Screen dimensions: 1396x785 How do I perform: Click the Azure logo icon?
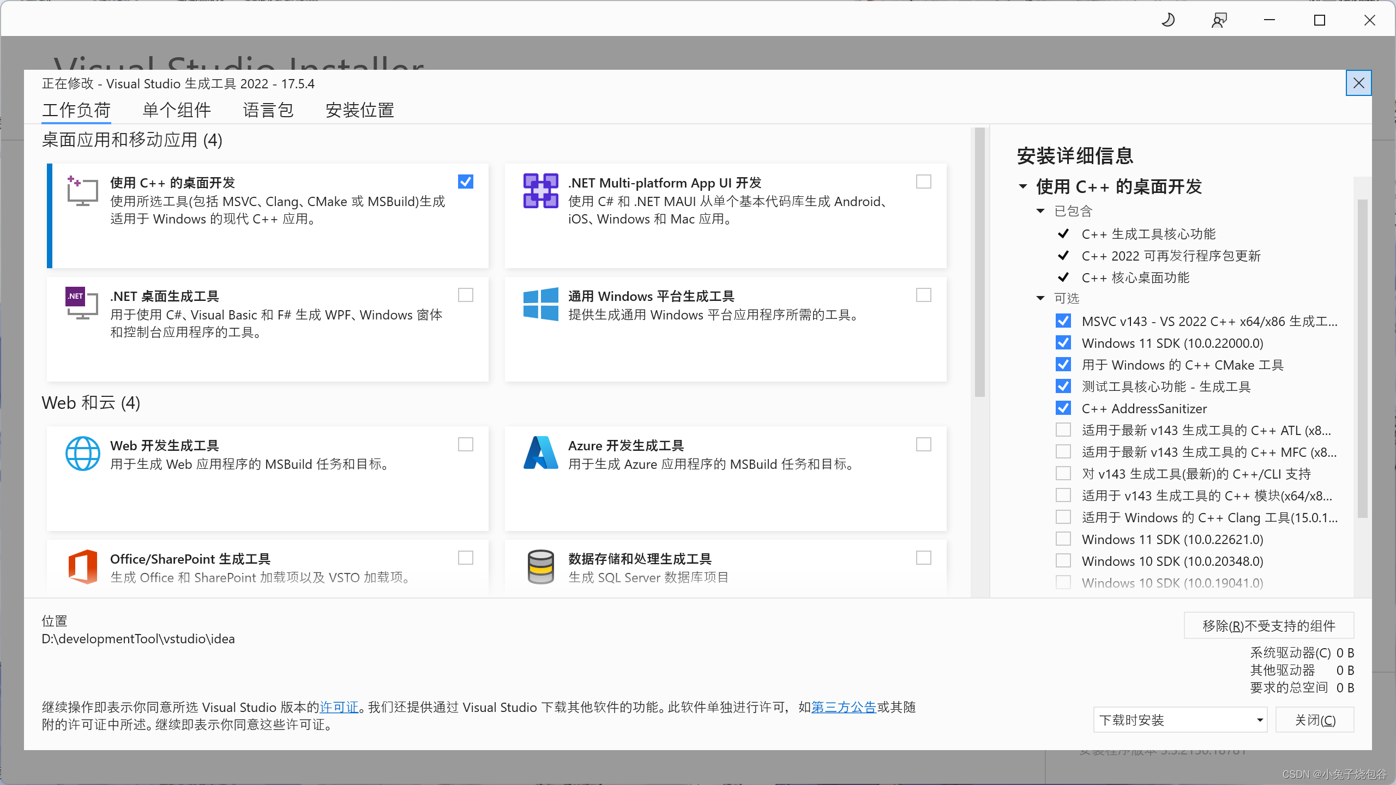[x=540, y=452]
